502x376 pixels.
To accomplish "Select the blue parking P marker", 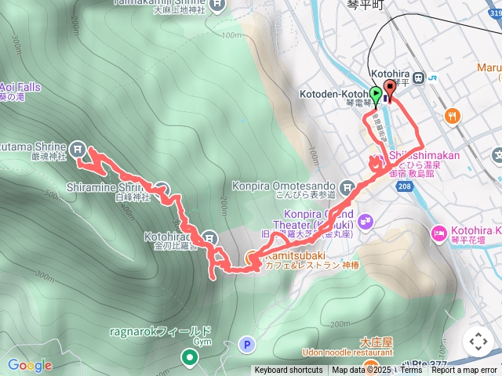I will tap(247, 345).
